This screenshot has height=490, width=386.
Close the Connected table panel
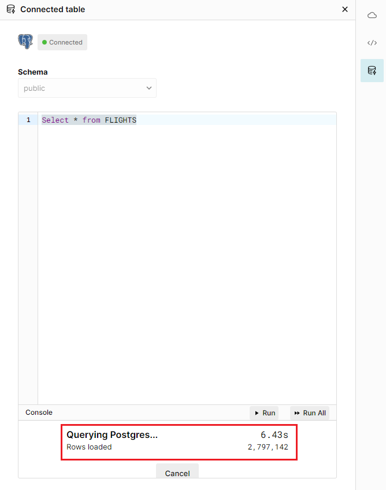345,9
